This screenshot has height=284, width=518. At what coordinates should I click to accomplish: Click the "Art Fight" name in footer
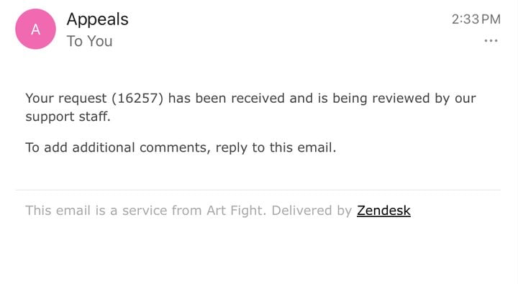click(235, 211)
